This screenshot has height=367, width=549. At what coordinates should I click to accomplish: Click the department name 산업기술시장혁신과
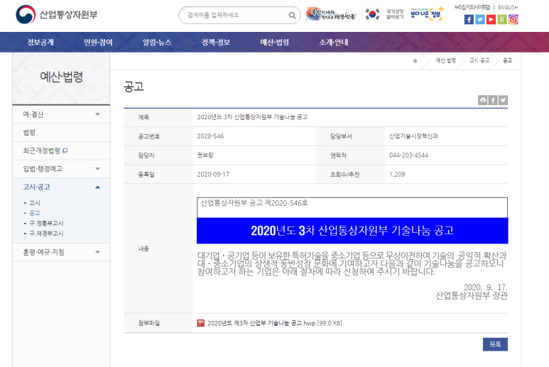click(413, 136)
